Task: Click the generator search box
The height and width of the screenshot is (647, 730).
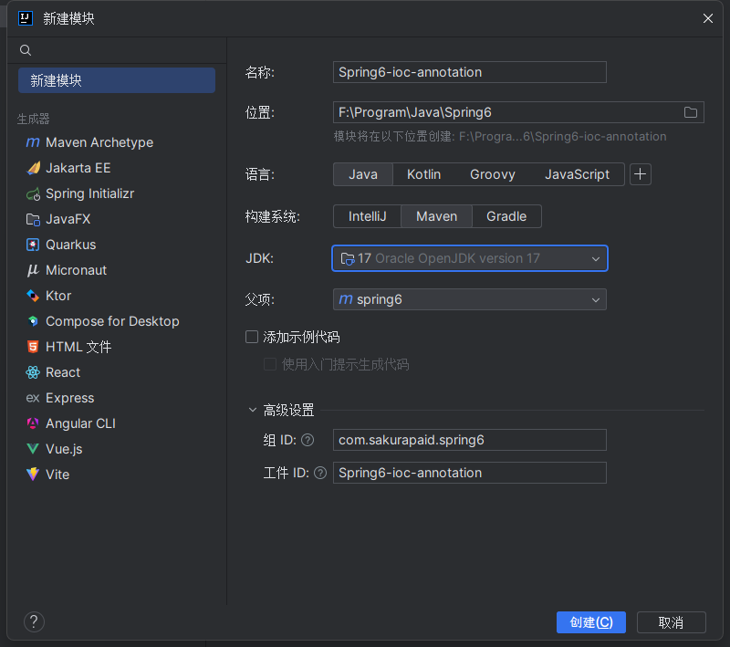Action: pyautogui.click(x=117, y=50)
